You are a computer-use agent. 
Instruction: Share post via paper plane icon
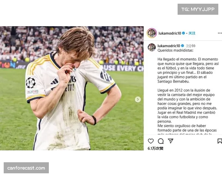(171, 141)
